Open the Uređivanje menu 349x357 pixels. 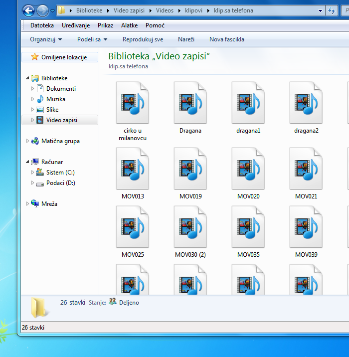pyautogui.click(x=76, y=25)
